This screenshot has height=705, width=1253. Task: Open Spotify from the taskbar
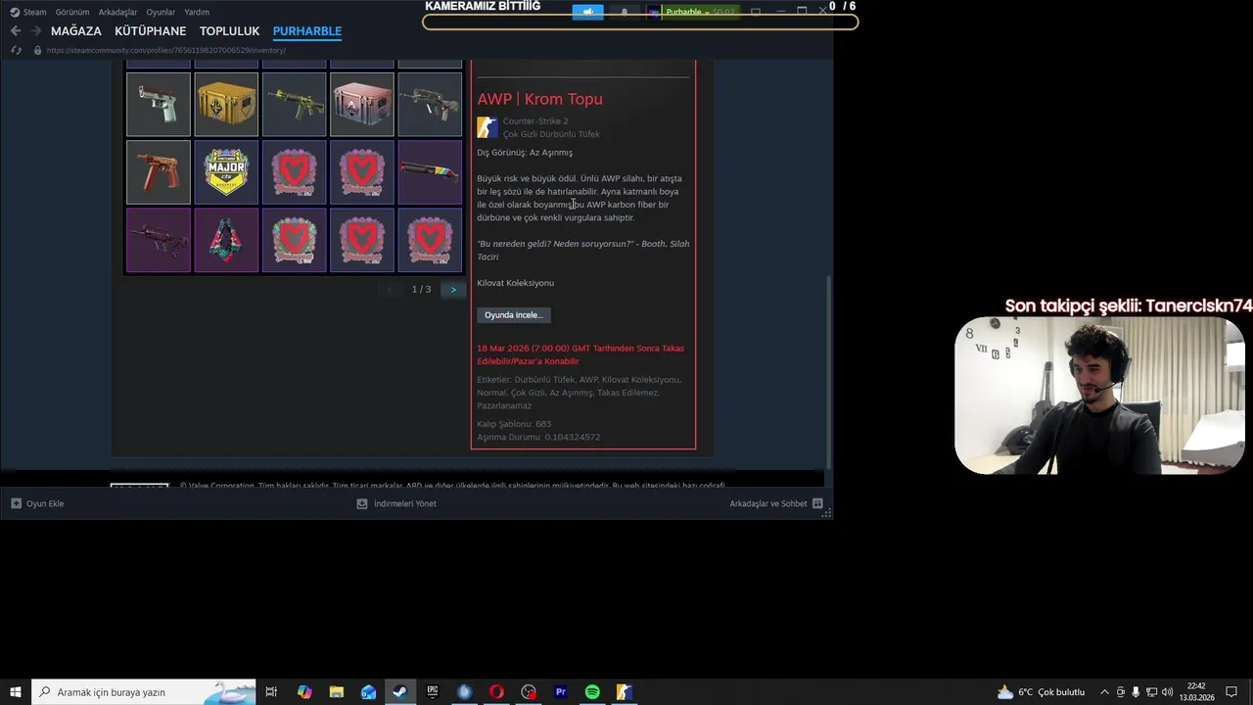tap(592, 692)
